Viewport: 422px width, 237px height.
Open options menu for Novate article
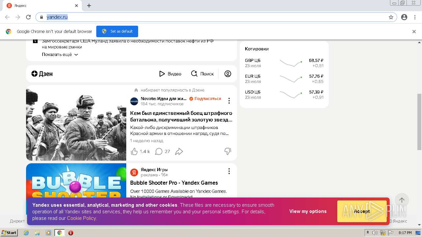(x=229, y=101)
